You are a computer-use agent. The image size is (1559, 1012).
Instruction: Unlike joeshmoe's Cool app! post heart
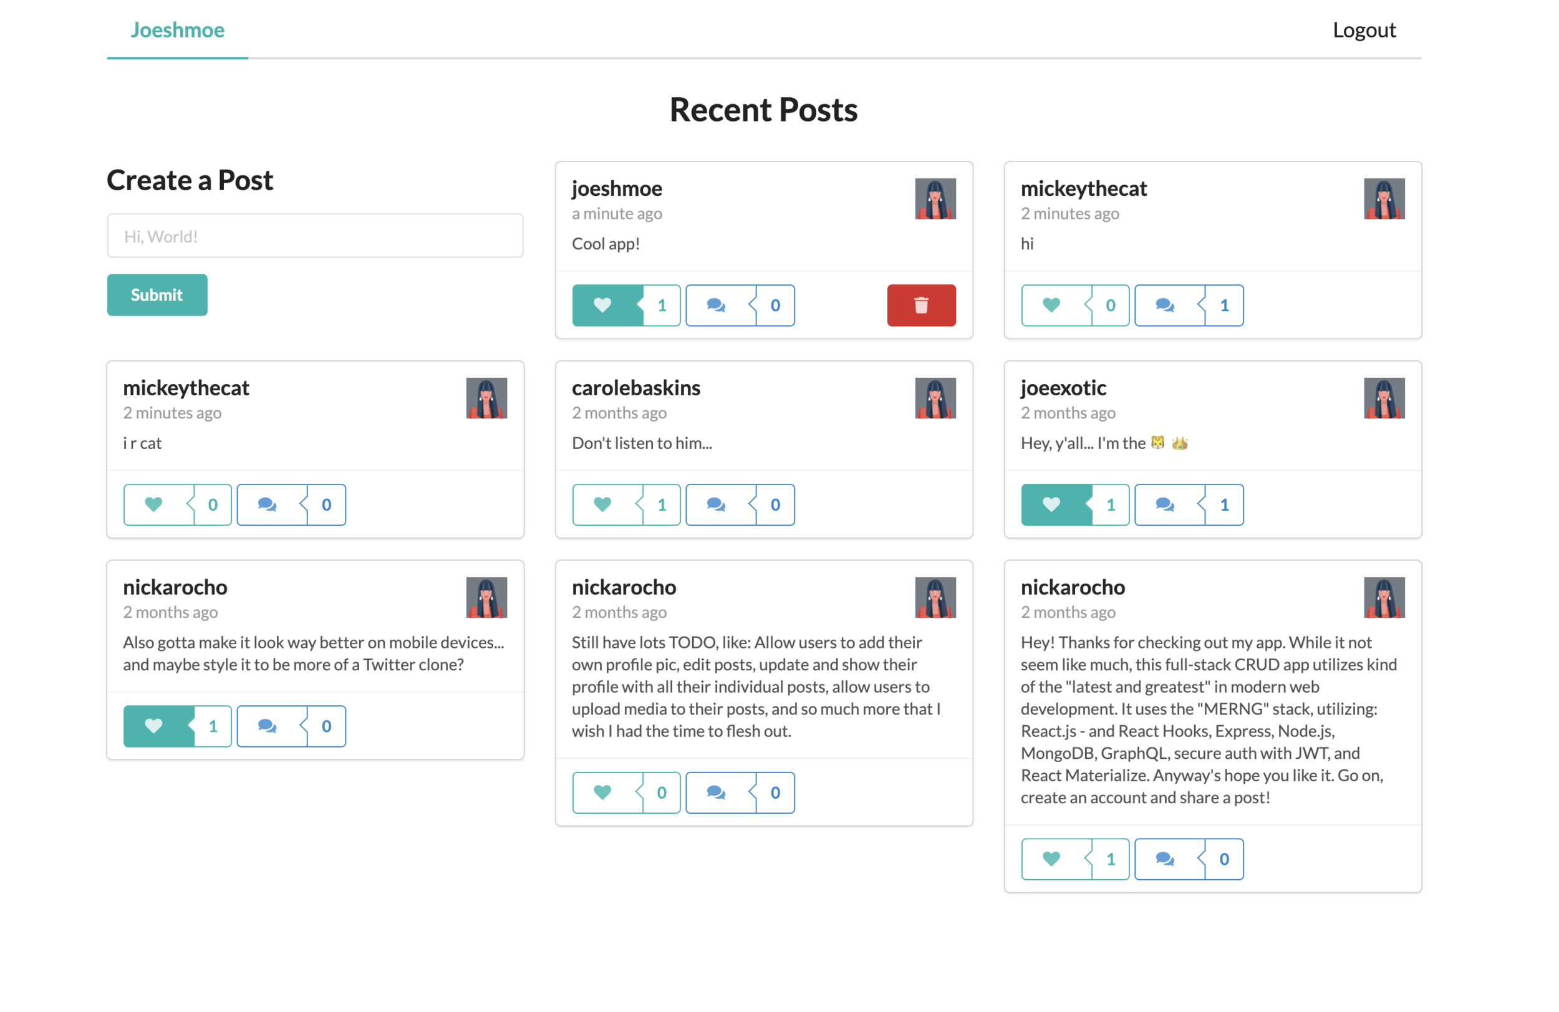point(607,306)
